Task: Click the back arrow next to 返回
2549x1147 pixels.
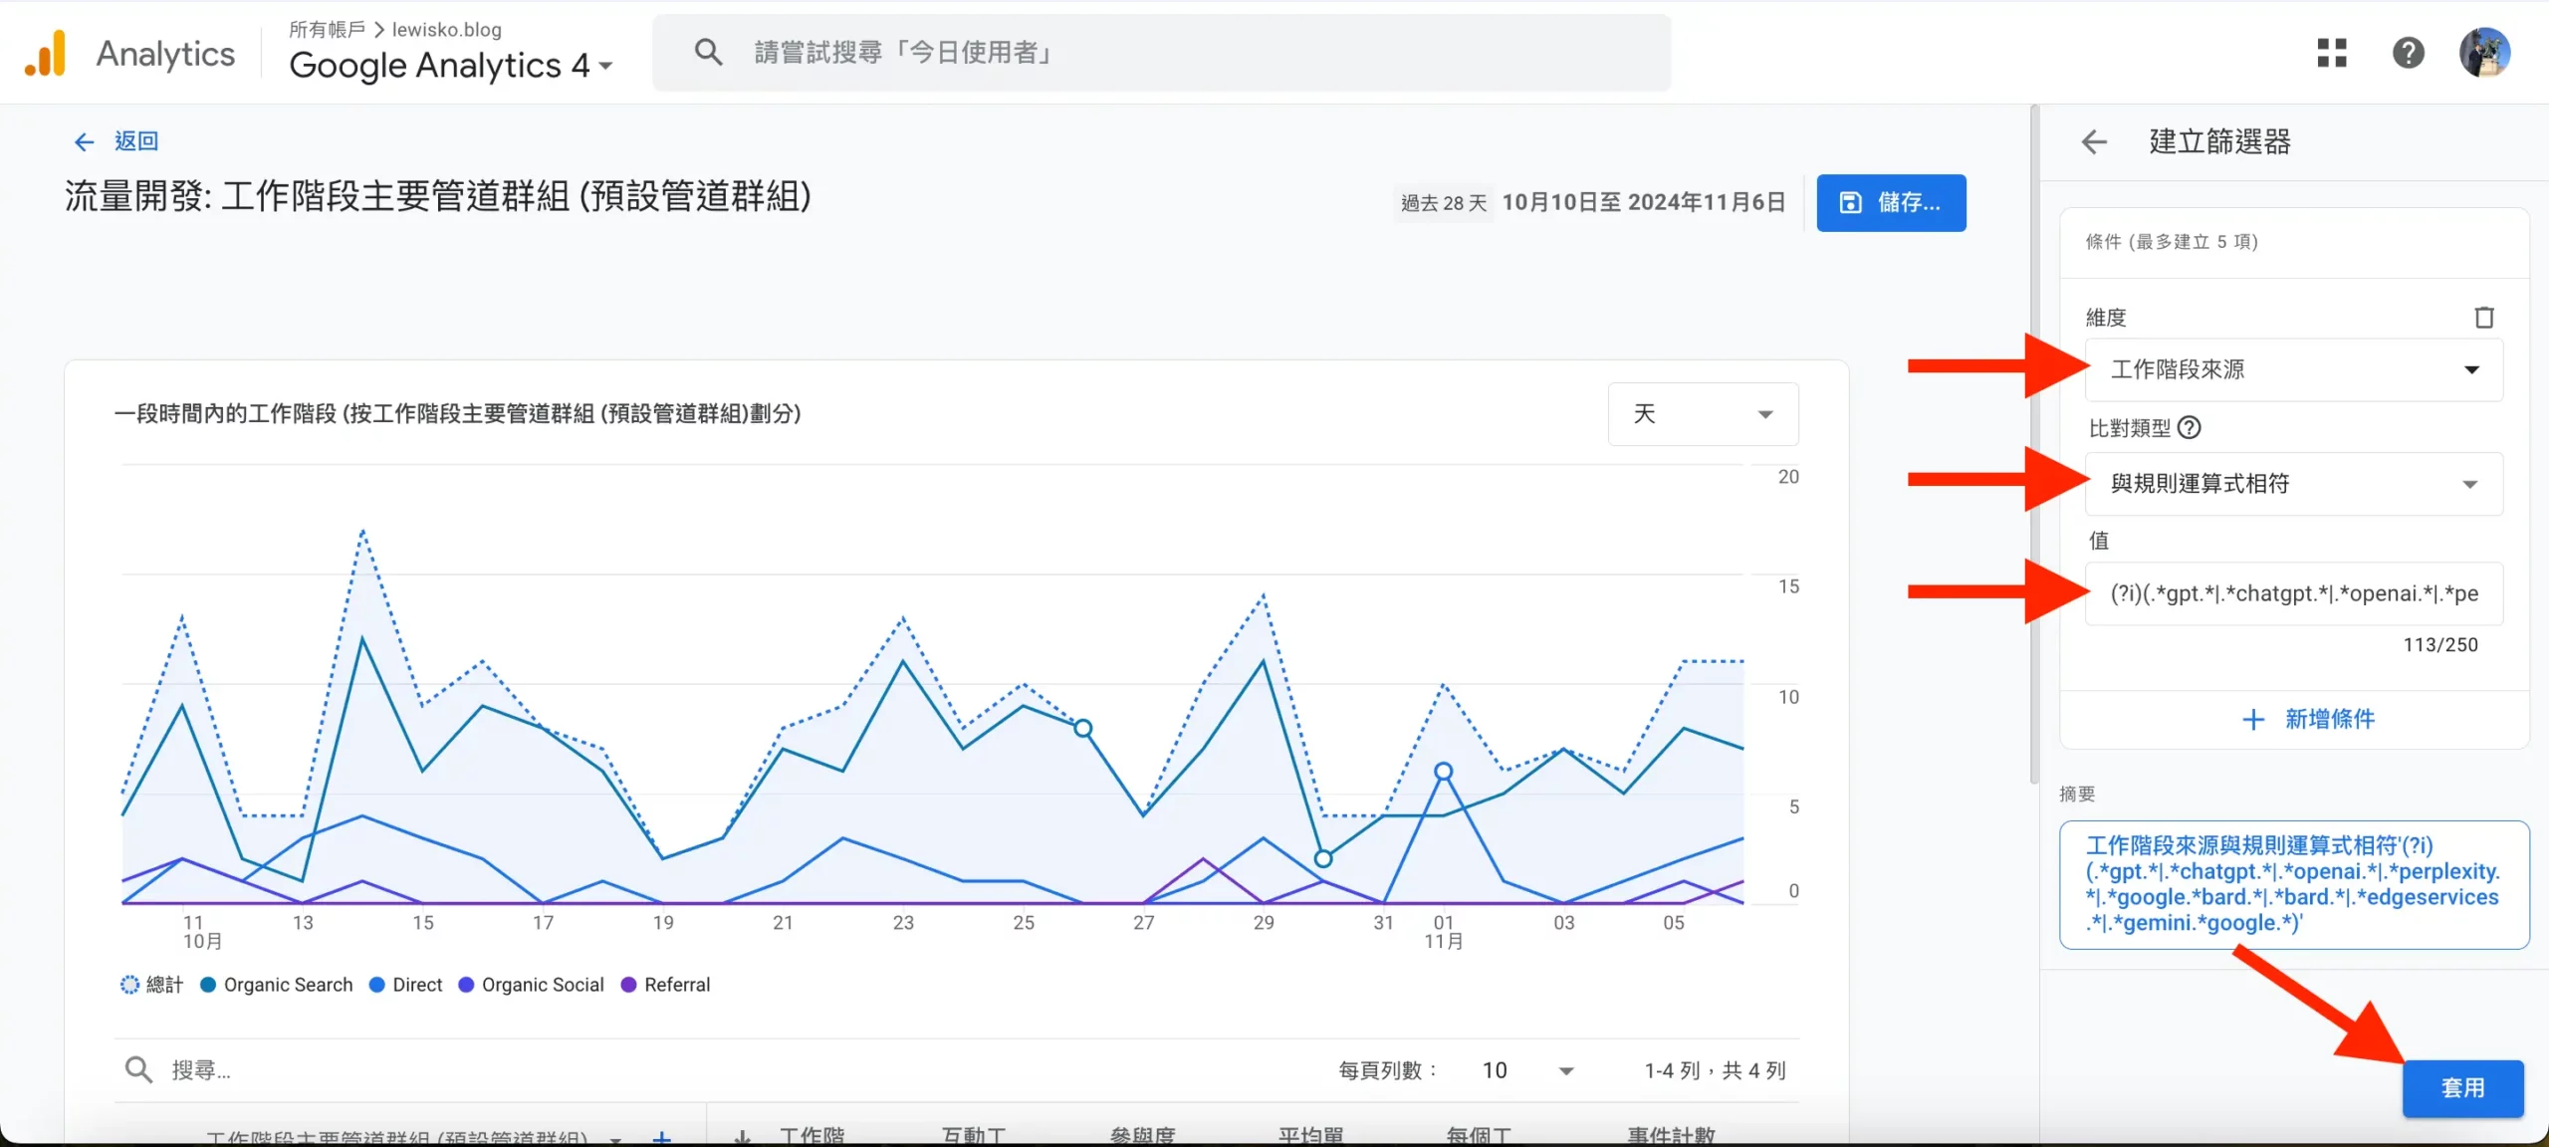Action: point(84,142)
